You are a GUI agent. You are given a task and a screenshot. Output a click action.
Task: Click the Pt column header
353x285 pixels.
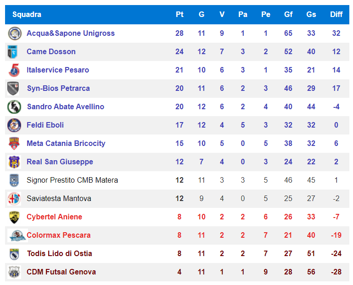point(179,14)
